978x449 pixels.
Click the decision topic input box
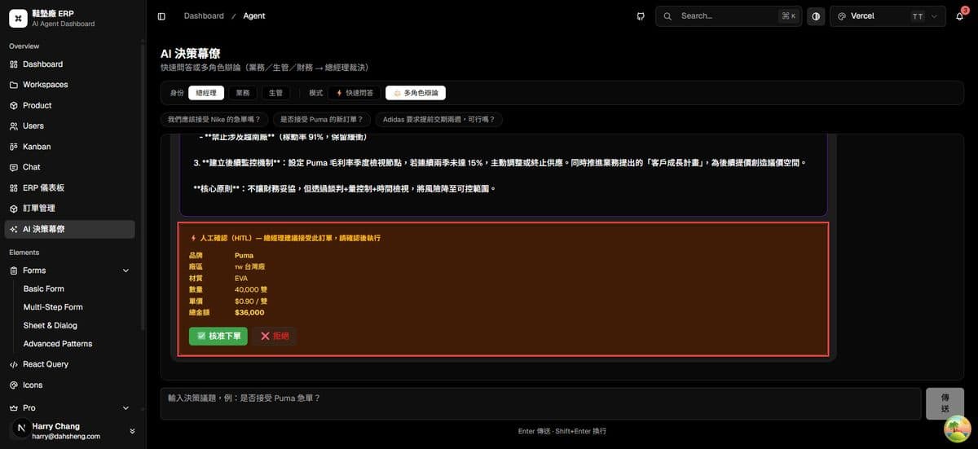[x=540, y=403]
